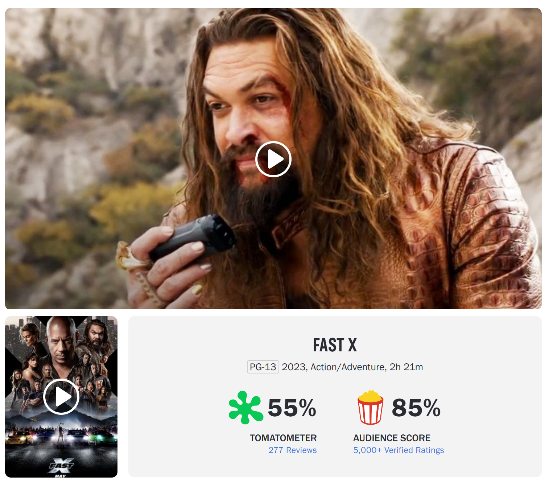This screenshot has width=549, height=483.
Task: Click the Fast X logo on the poster
Action: [61, 466]
